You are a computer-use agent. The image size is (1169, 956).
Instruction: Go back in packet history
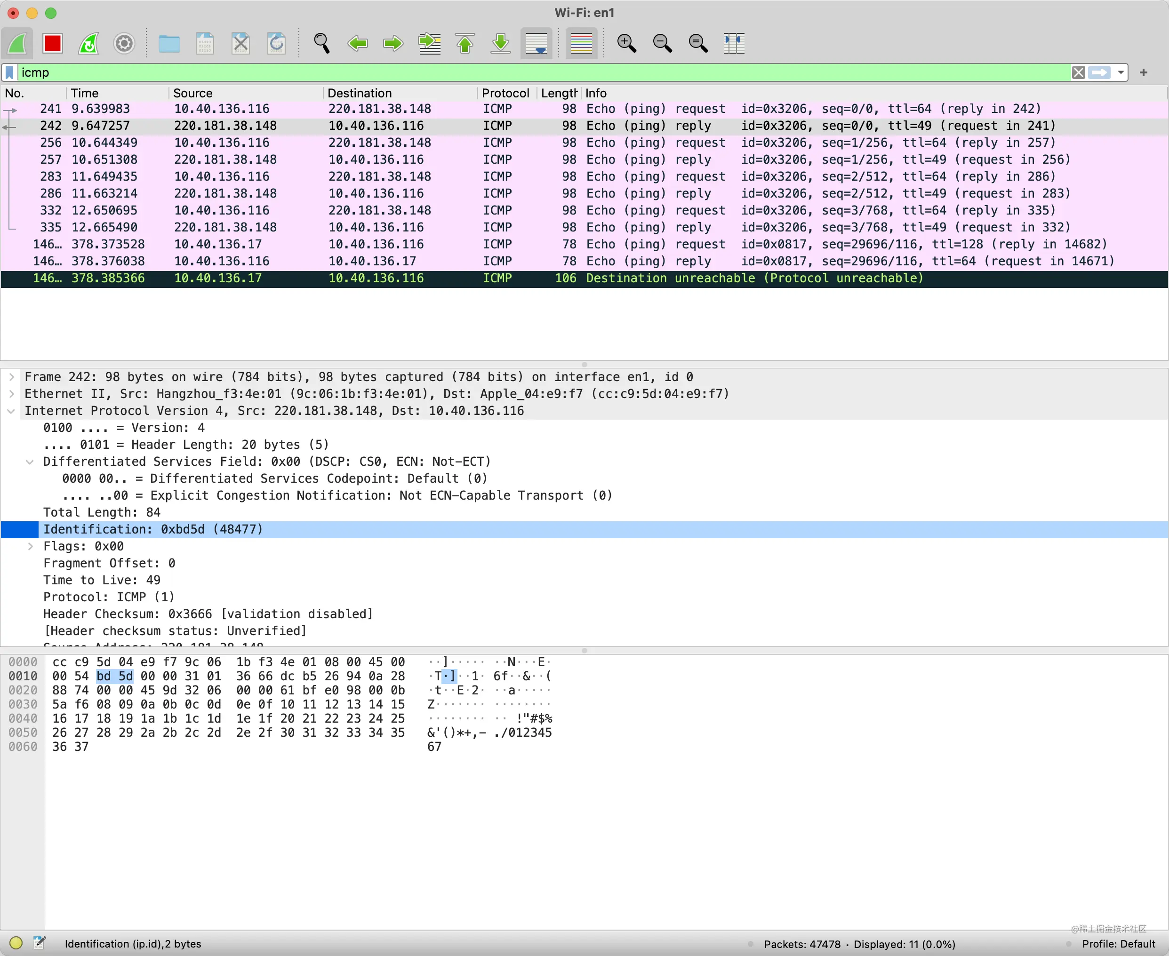point(358,43)
